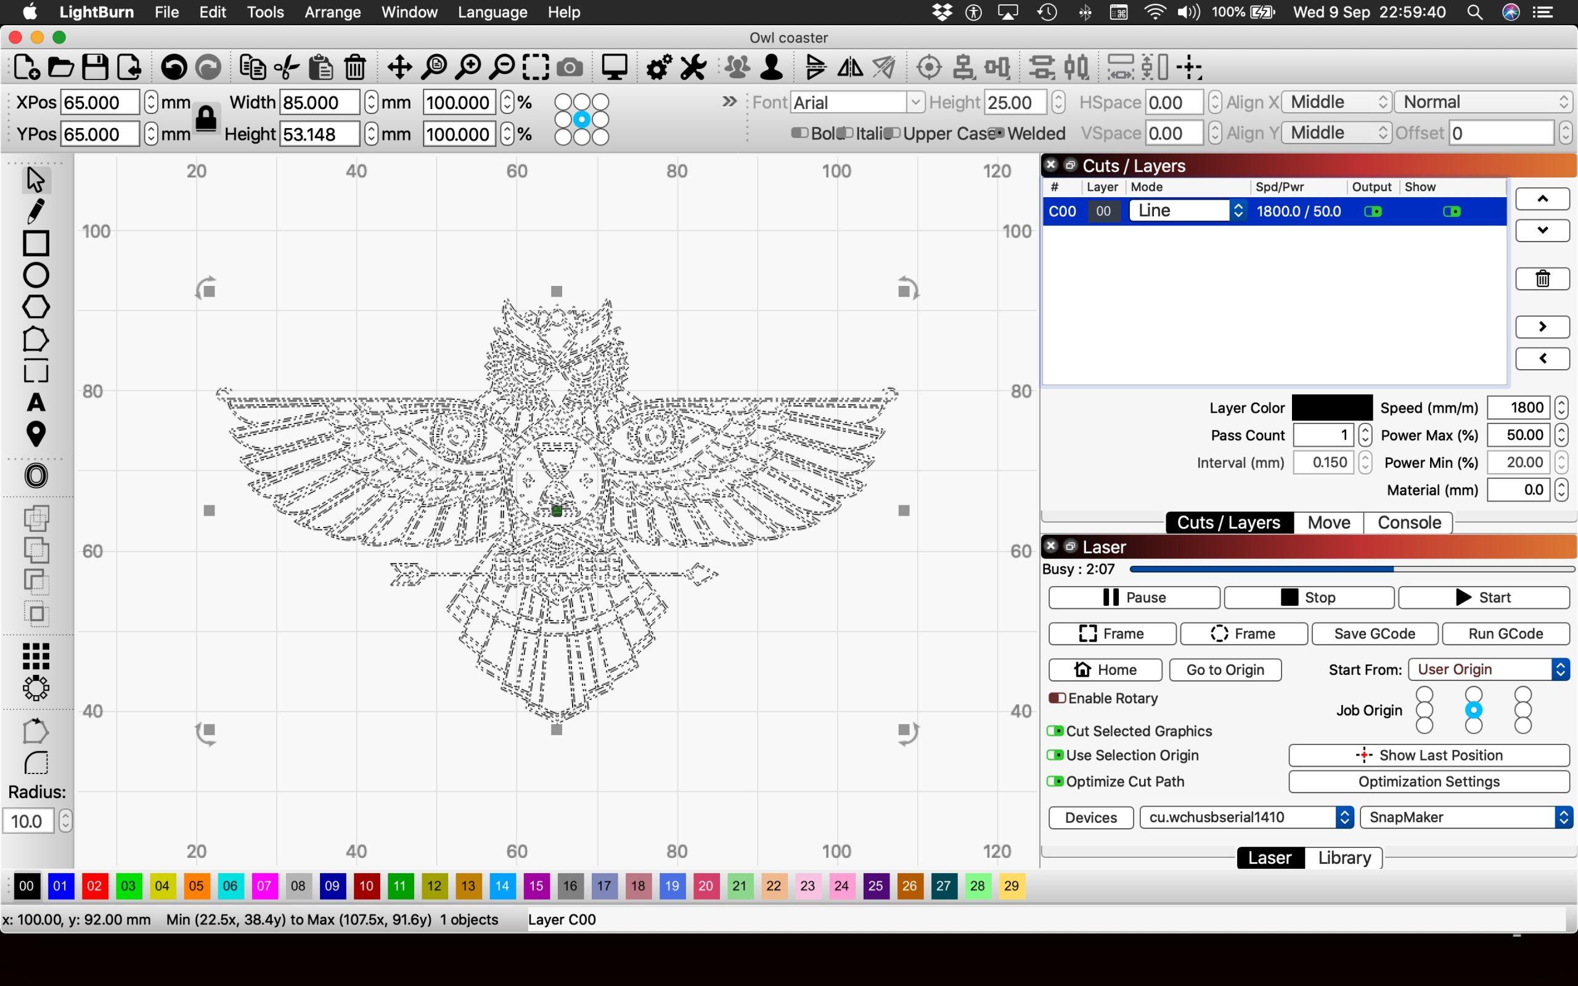
Task: Click the Pan crossed-arrows icon
Action: (x=399, y=67)
